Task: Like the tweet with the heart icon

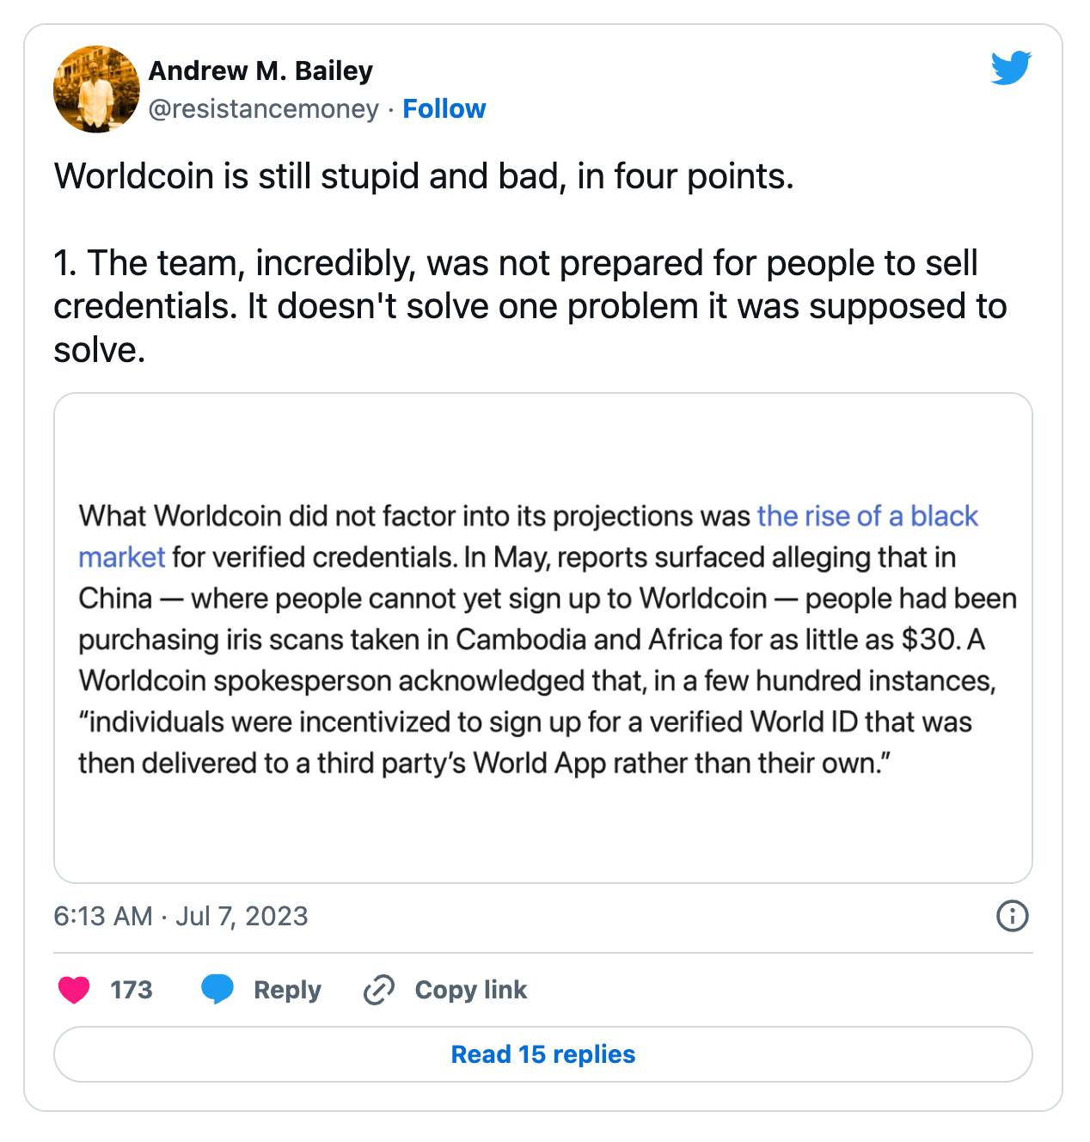Action: [x=74, y=990]
